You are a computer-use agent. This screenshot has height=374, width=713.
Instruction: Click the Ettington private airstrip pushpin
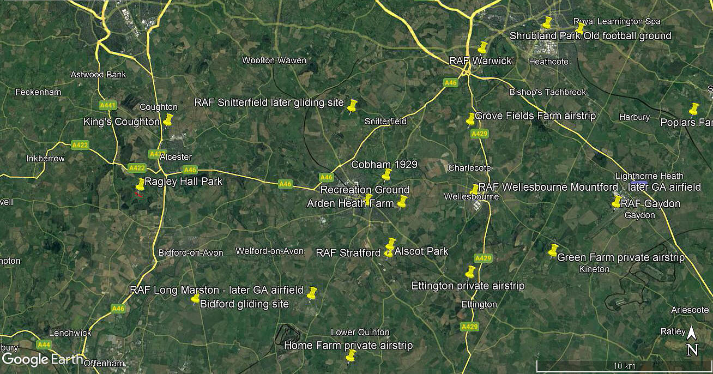(470, 272)
